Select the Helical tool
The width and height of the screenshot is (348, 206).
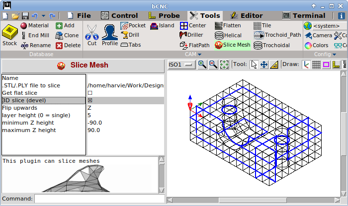[x=228, y=35]
